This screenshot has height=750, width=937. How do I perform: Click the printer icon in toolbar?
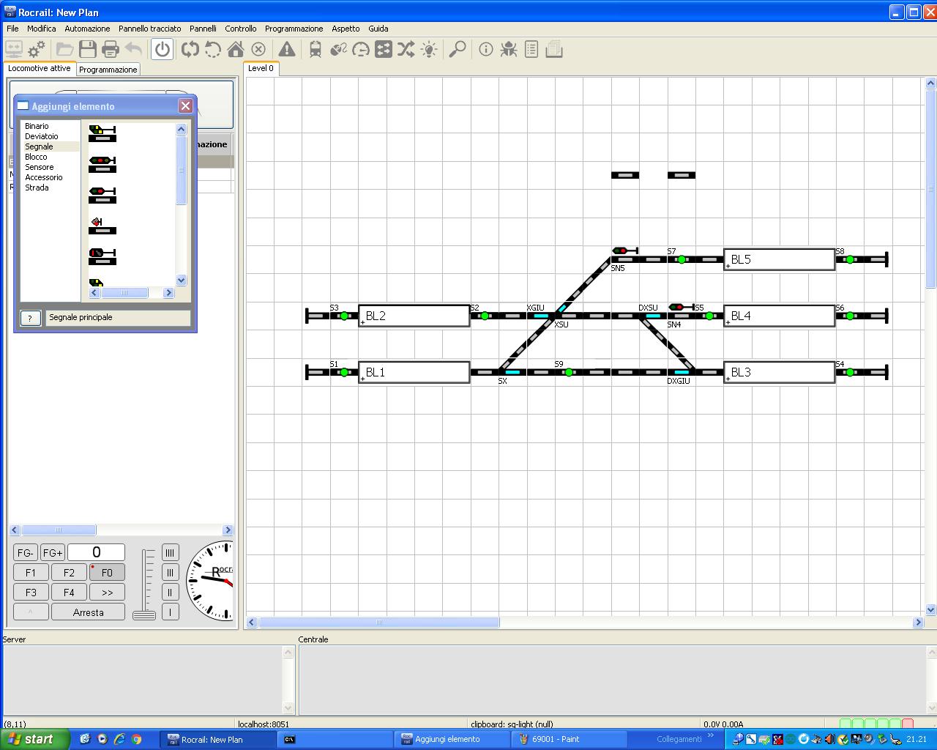pyautogui.click(x=111, y=49)
